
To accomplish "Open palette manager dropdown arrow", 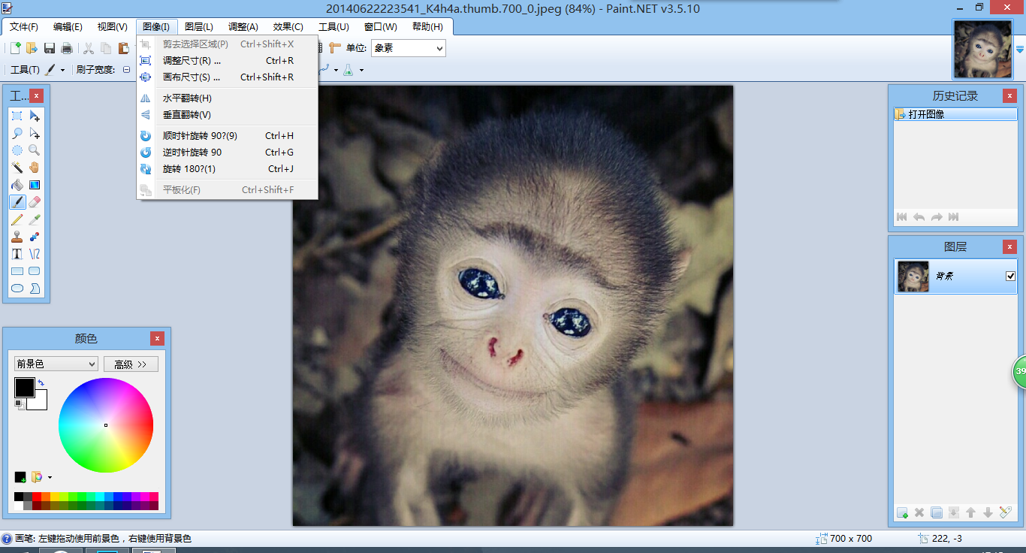I will coord(50,477).
